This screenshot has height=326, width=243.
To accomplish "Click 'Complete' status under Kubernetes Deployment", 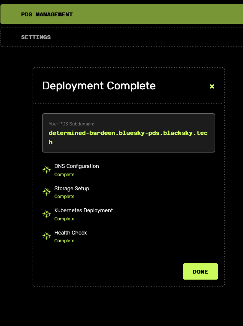I will pos(64,219).
